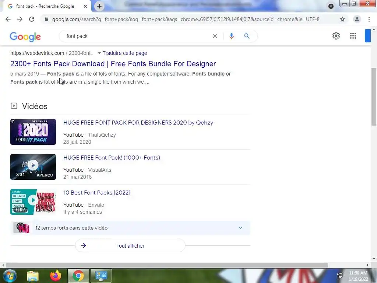Open HUGE FREE Font Pack 1000+ Fonts link
Viewport: 377px width, 283px height.
click(x=112, y=158)
